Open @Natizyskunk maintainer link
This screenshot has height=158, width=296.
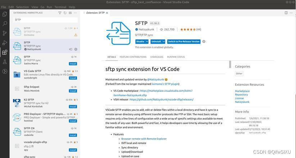[x=155, y=80]
